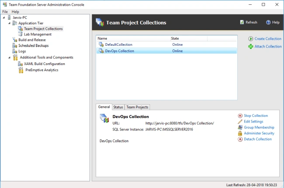Click the Refresh icon in header
The image size is (284, 188).
(242, 22)
